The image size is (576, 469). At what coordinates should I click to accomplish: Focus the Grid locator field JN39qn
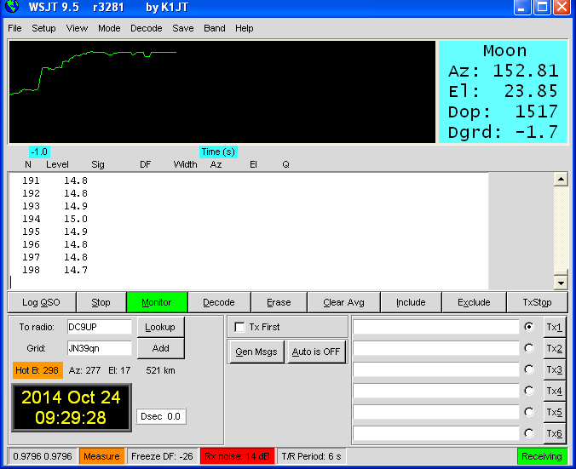(99, 348)
